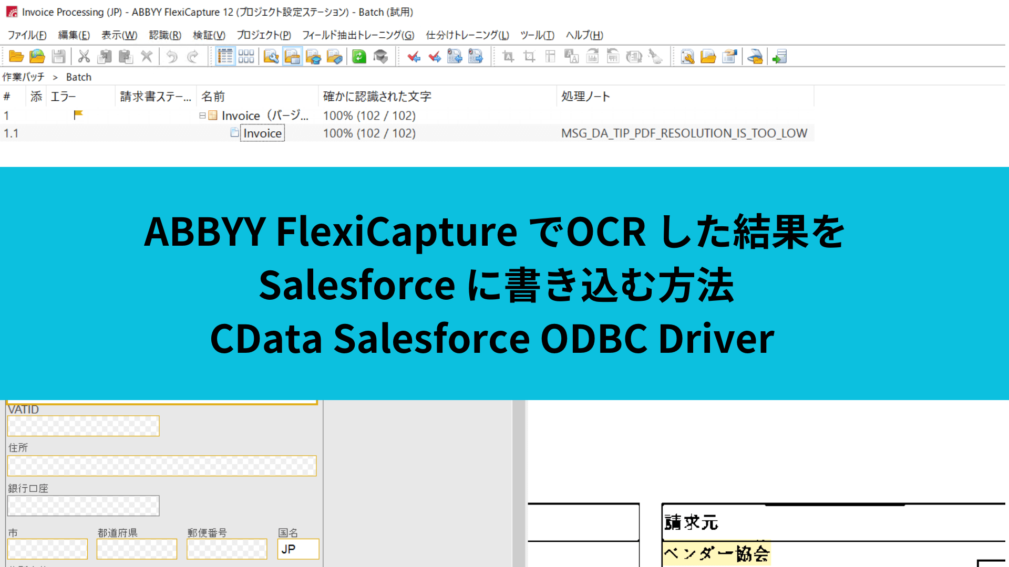
Task: Switch to thumbnail grid view
Action: tap(246, 56)
